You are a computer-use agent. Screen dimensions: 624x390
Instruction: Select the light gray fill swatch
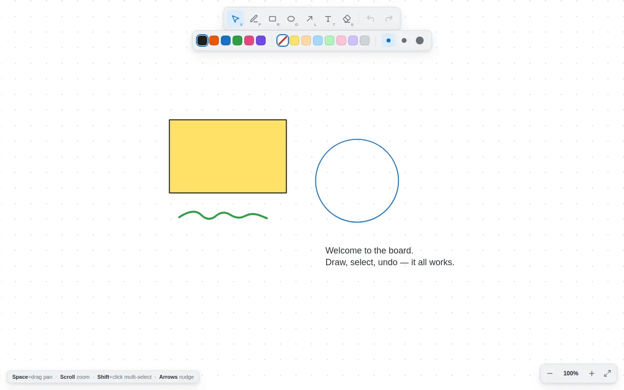365,40
